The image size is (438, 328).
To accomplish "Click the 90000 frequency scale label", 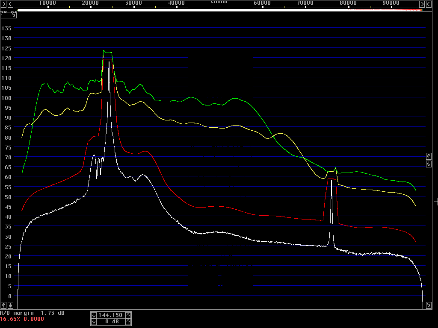I will coord(391,3).
